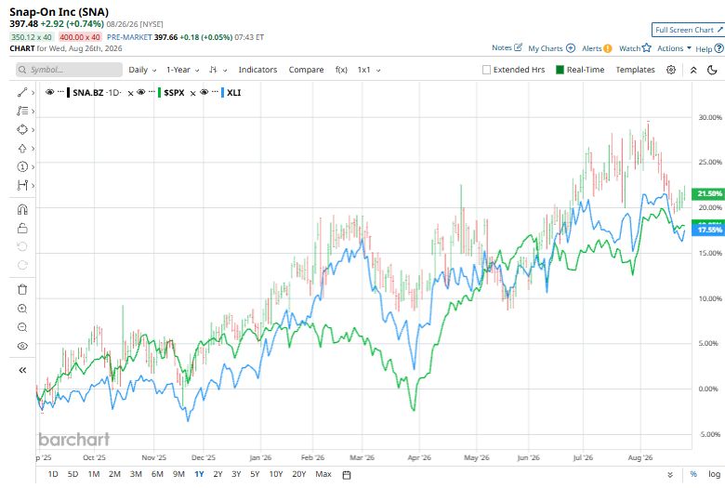Viewport: 725px width, 488px height.
Task: Add SNA to Watchlist star
Action: (635, 48)
